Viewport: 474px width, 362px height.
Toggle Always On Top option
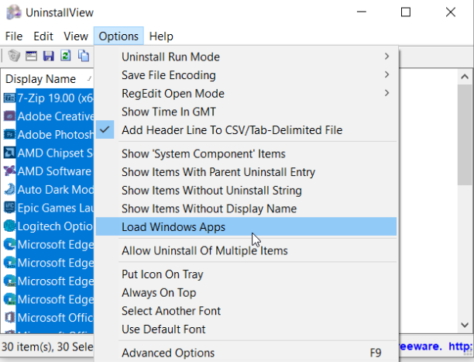(x=246, y=293)
